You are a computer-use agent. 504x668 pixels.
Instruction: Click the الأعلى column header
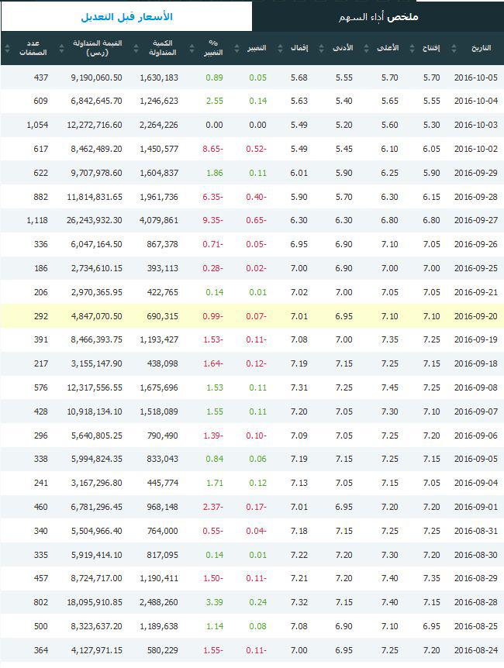pyautogui.click(x=388, y=48)
